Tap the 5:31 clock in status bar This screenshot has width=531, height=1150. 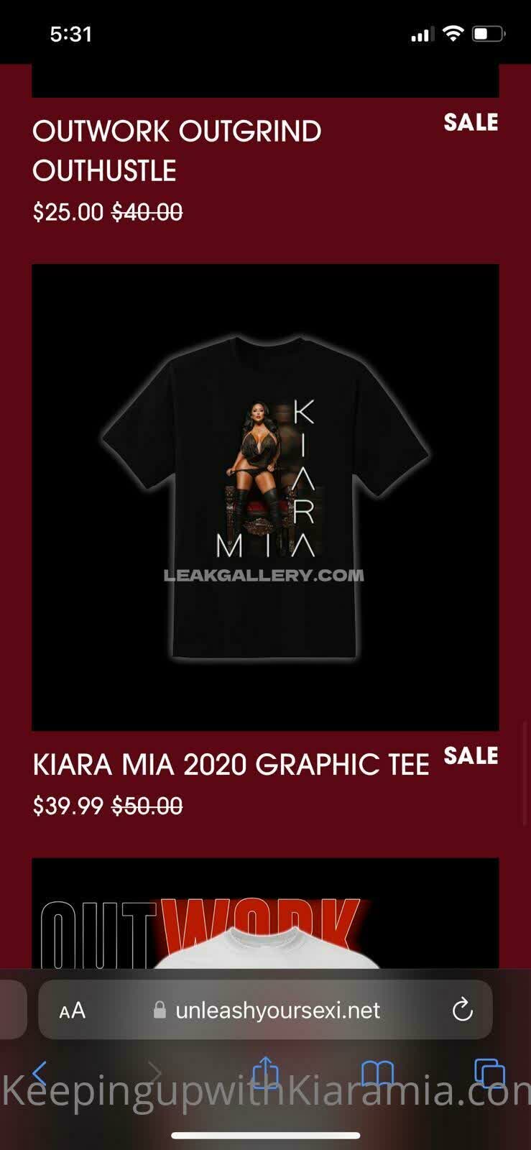point(71,34)
